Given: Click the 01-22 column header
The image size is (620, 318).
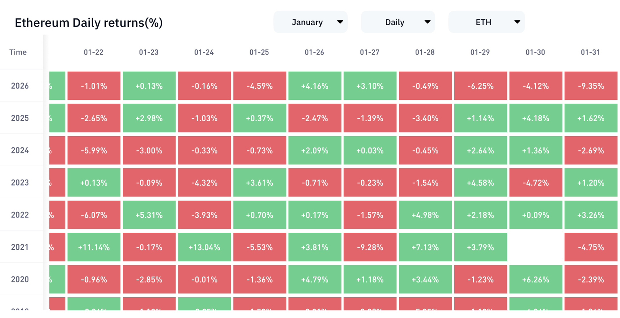Looking at the screenshot, I should [94, 52].
